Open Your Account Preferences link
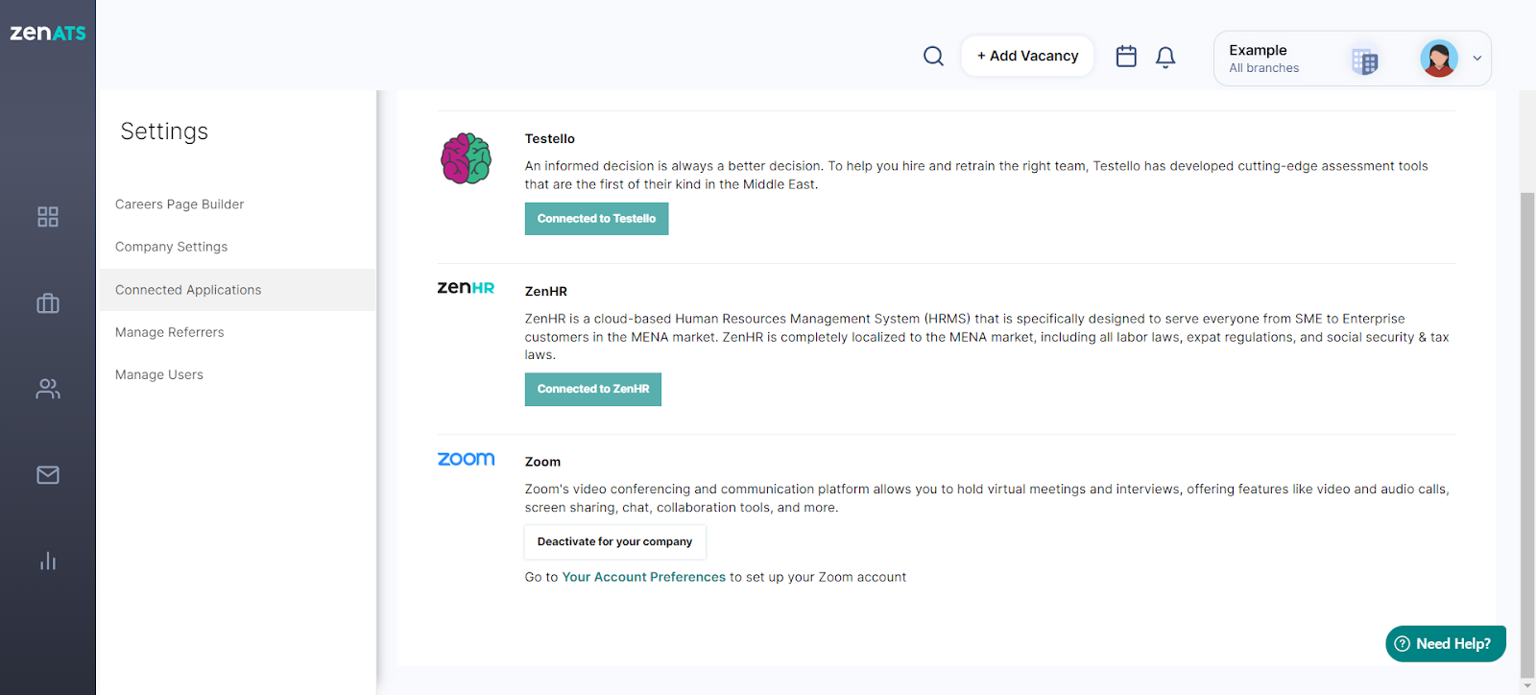The width and height of the screenshot is (1536, 695). click(x=643, y=577)
